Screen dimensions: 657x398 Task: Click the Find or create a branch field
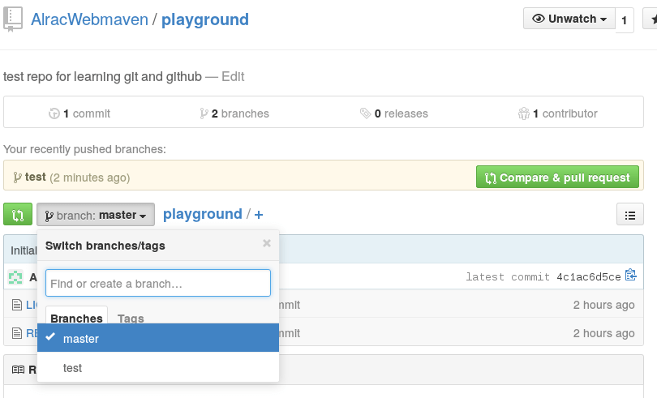[158, 284]
